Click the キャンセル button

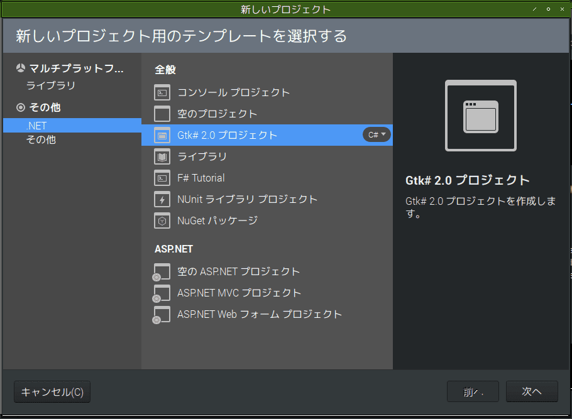coord(52,391)
